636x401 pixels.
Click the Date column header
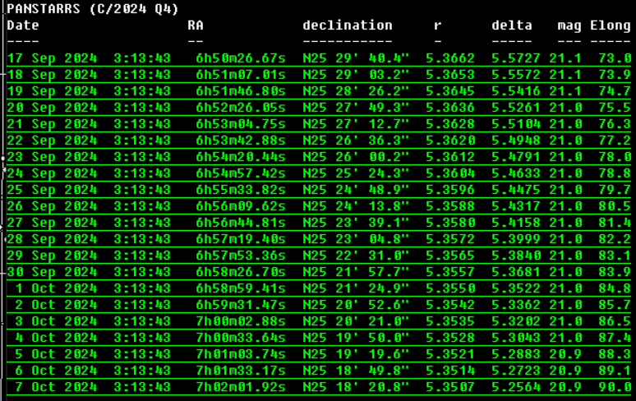pyautogui.click(x=23, y=25)
